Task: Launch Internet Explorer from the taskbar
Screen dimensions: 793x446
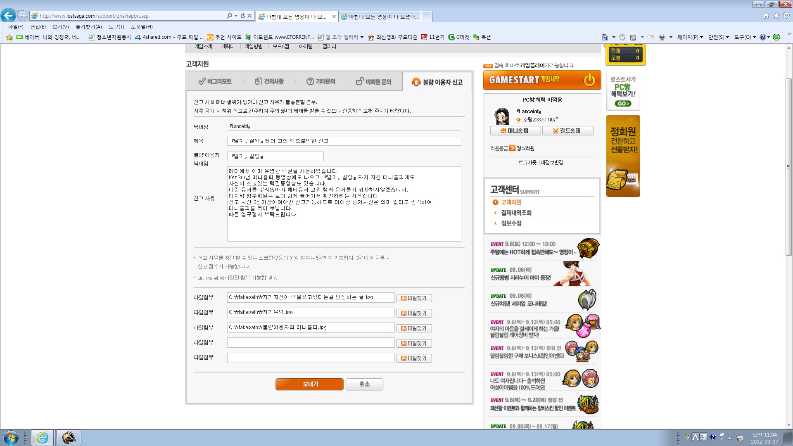Action: point(43,437)
